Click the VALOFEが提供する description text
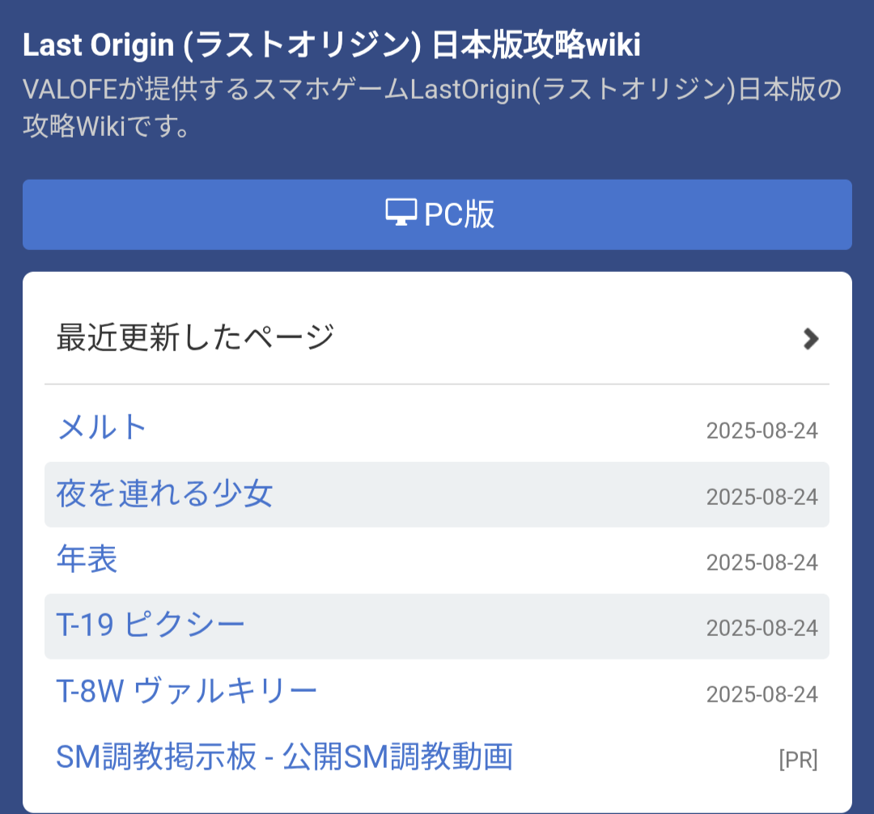This screenshot has height=814, width=874. click(x=432, y=108)
